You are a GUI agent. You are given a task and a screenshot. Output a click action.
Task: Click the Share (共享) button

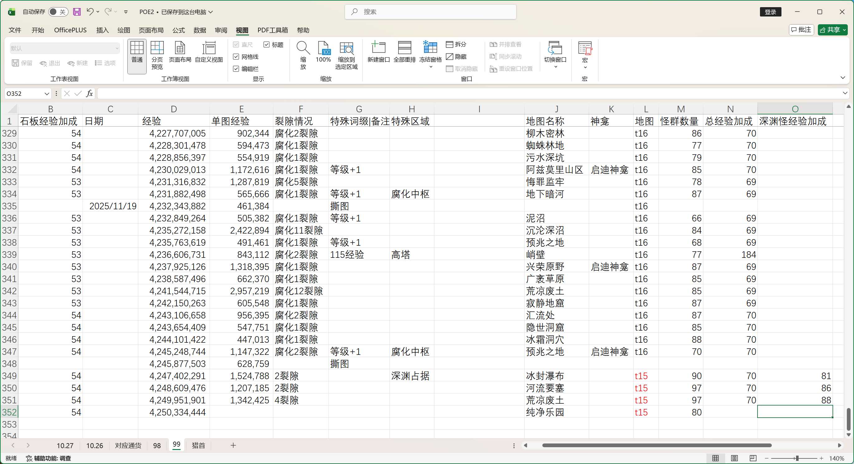point(829,30)
